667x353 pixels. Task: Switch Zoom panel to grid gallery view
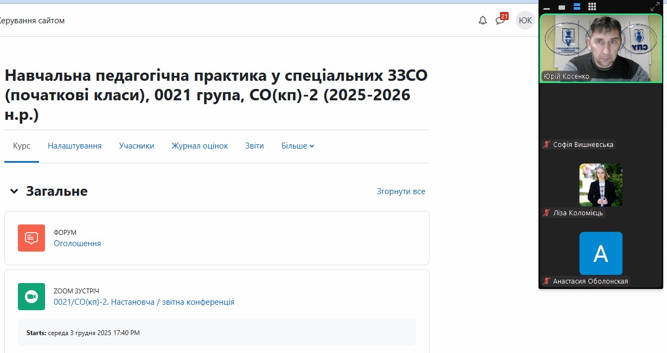[592, 7]
